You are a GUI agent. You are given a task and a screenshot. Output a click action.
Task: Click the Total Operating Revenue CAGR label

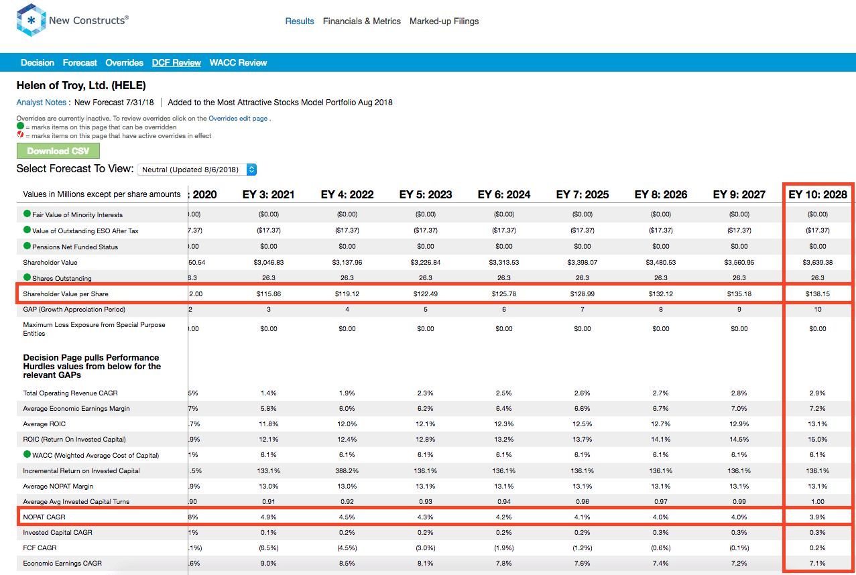[x=70, y=393]
